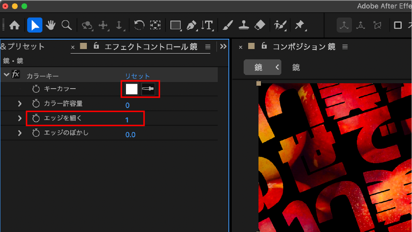Toggle stopwatch for カラー許容量

pos(36,103)
